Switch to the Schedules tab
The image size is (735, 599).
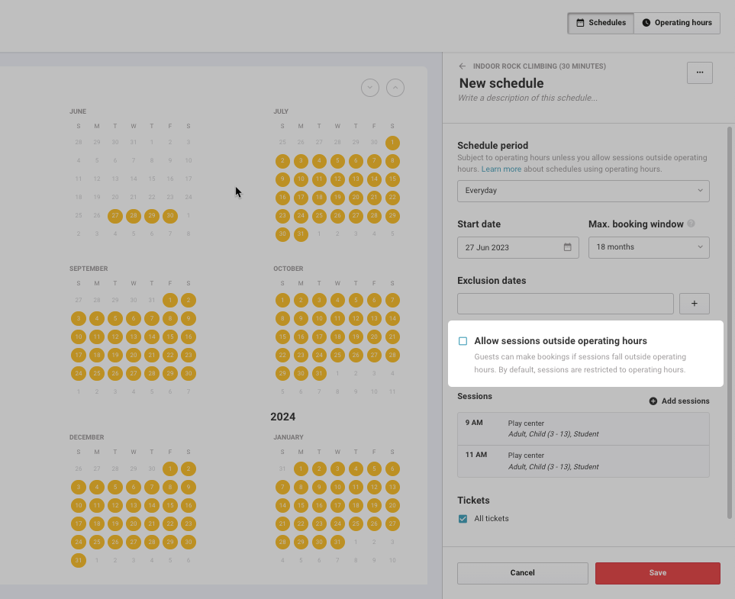[601, 23]
